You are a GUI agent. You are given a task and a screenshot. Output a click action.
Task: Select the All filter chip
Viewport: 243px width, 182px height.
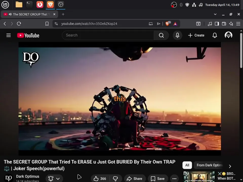[187, 165]
